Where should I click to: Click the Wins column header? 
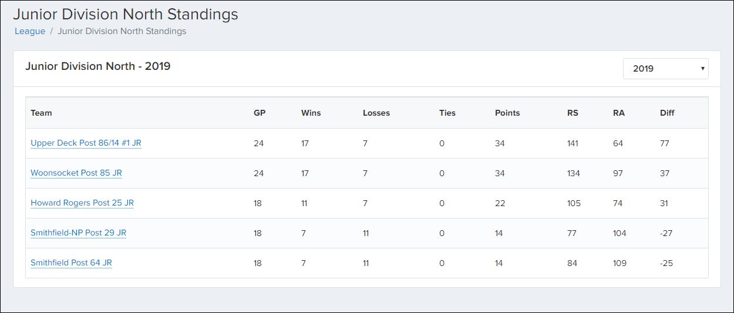coord(311,113)
